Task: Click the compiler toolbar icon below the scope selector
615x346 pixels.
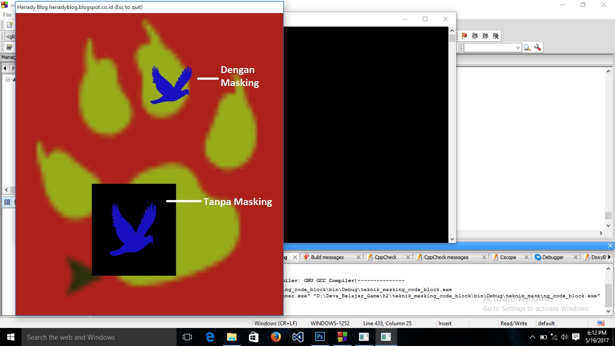Action: click(9, 47)
